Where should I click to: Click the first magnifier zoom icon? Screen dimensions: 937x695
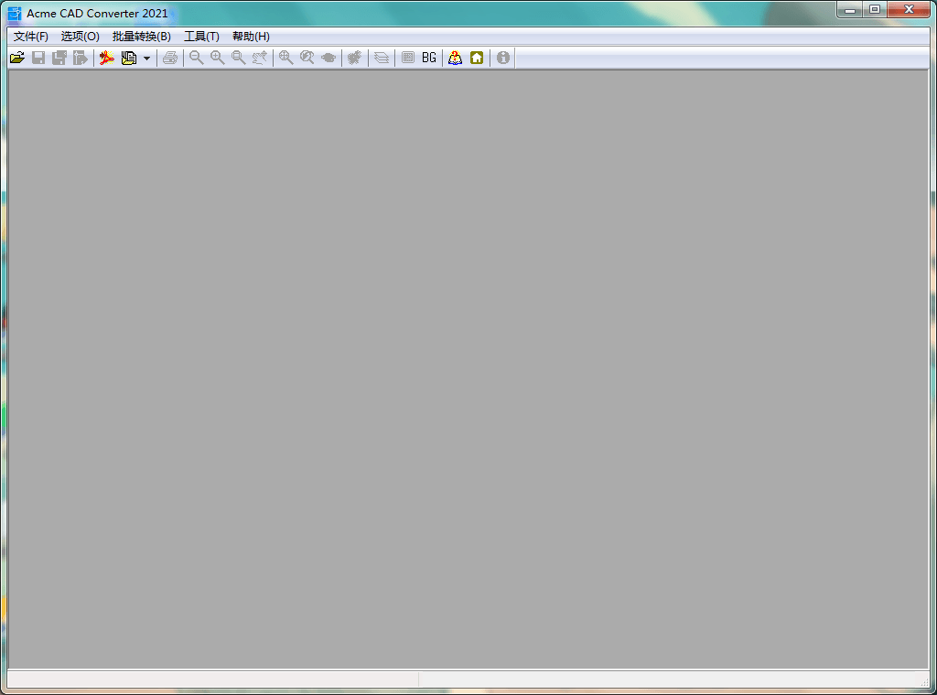(196, 58)
